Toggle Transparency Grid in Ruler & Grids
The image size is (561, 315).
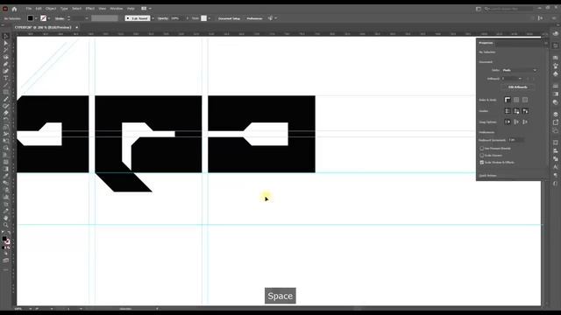(x=525, y=100)
